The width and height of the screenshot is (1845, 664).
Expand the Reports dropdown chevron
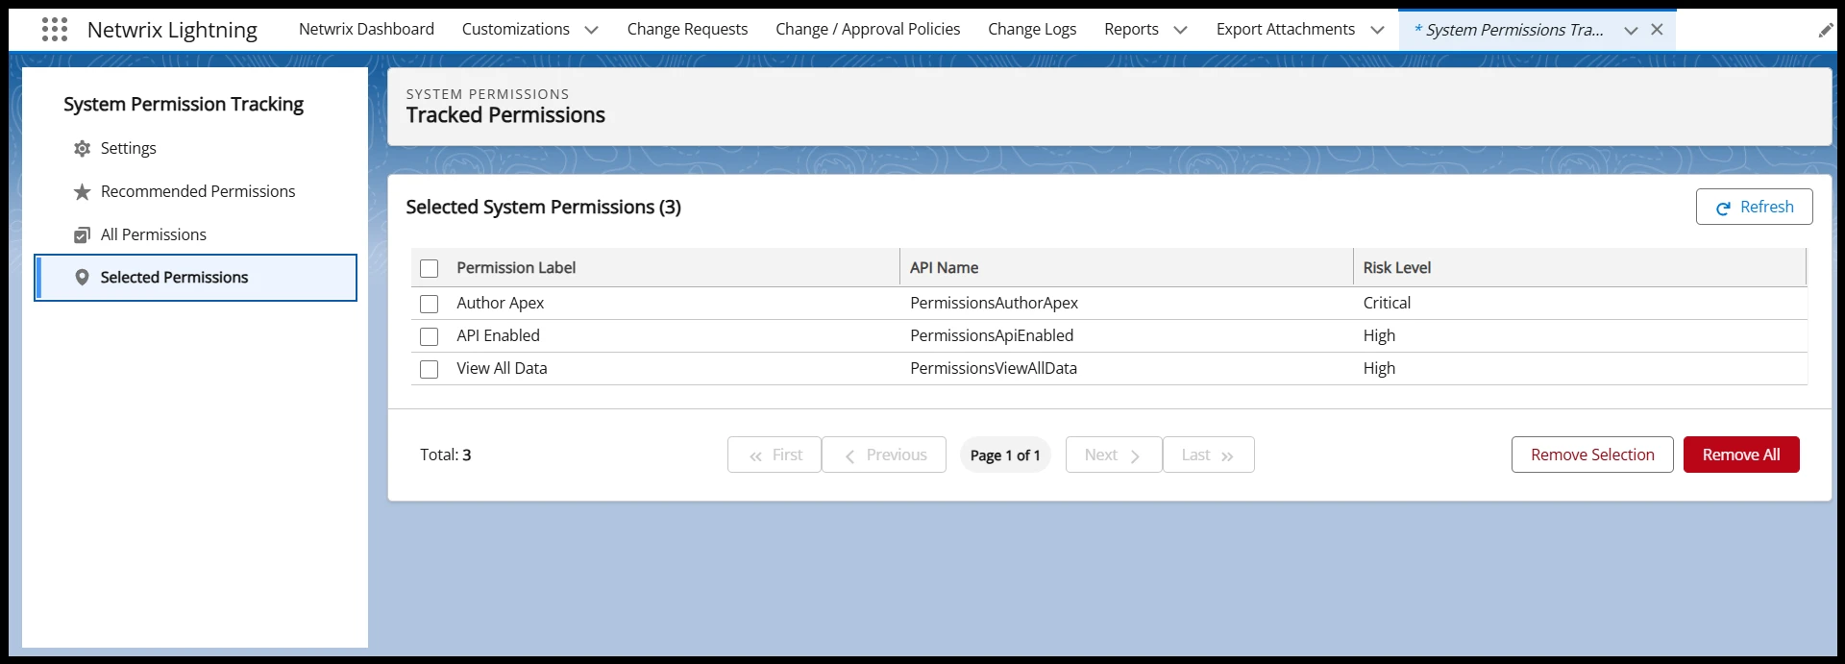(x=1180, y=31)
